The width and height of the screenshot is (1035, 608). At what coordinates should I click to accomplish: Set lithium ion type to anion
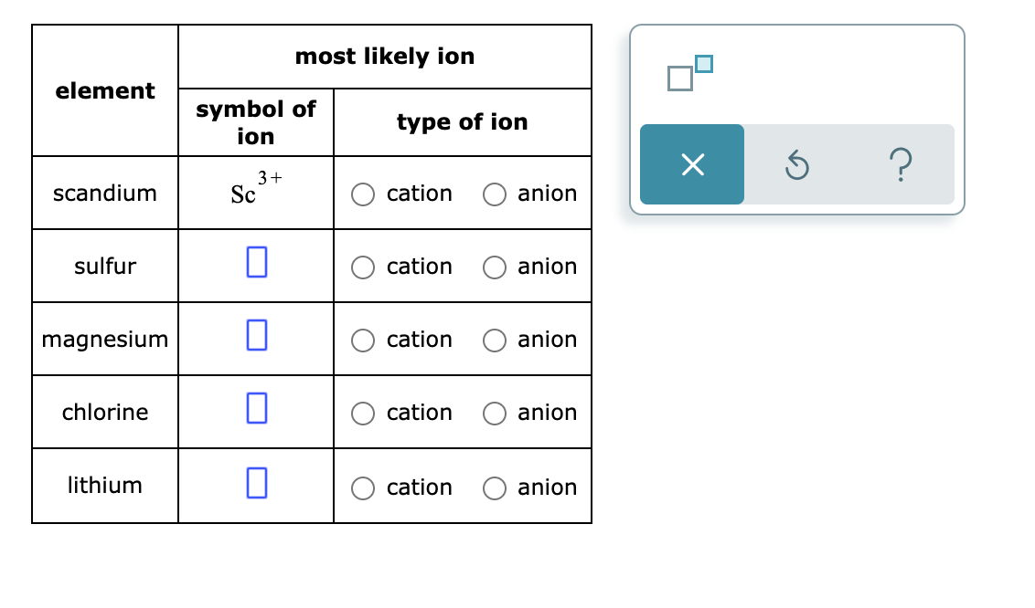coord(495,488)
